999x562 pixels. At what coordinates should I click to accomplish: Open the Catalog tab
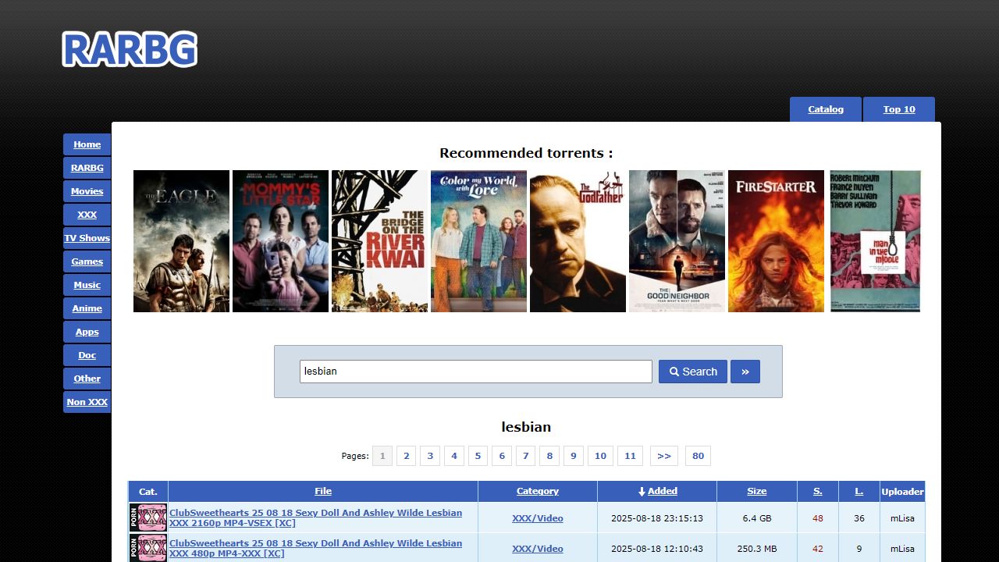[x=826, y=109]
